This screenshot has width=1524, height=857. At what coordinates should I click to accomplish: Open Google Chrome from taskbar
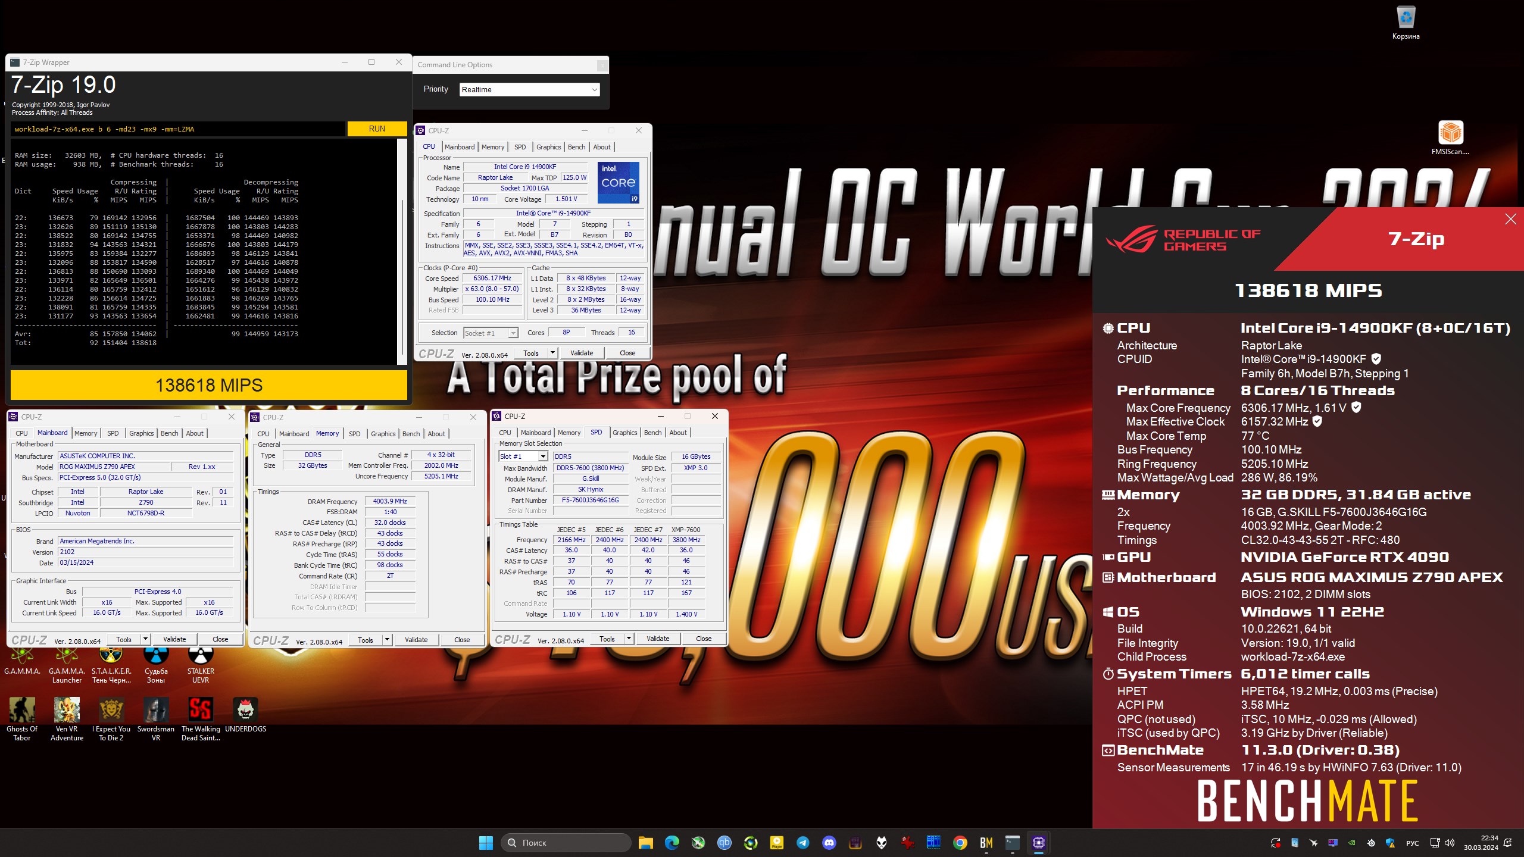[960, 843]
